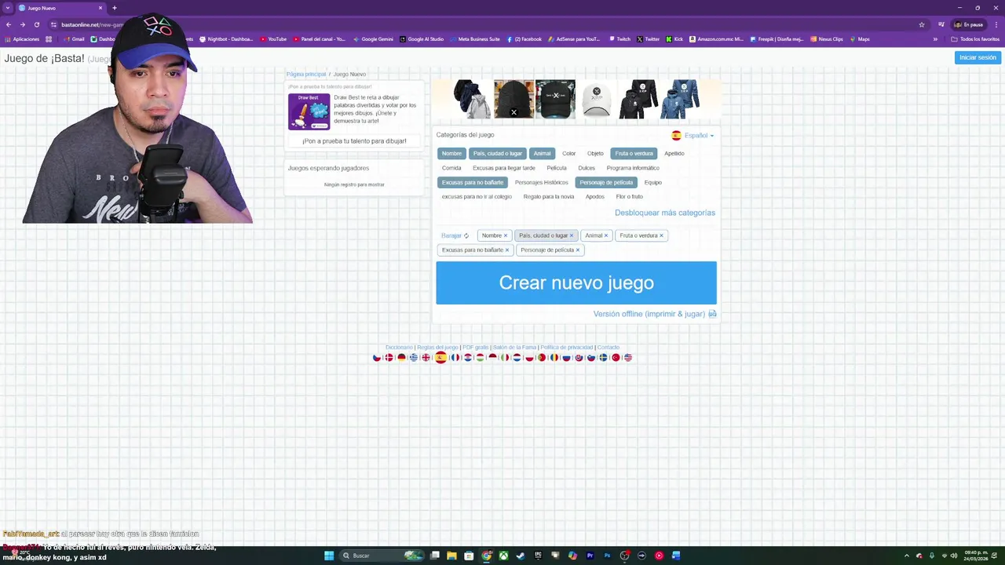The image size is (1005, 565).
Task: Open Photoshop from the taskbar
Action: [607, 556]
